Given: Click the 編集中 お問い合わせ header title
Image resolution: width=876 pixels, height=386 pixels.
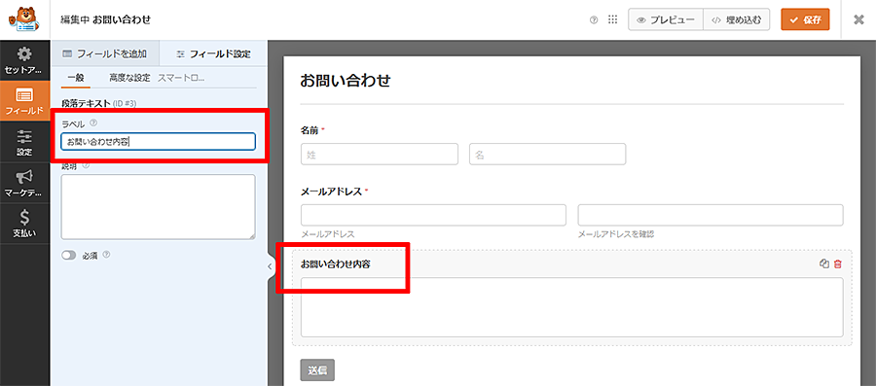Looking at the screenshot, I should [x=105, y=19].
